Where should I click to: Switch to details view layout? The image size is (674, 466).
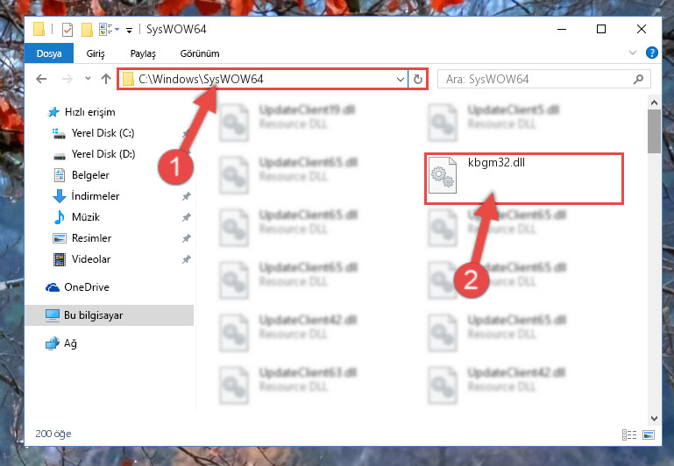click(629, 434)
